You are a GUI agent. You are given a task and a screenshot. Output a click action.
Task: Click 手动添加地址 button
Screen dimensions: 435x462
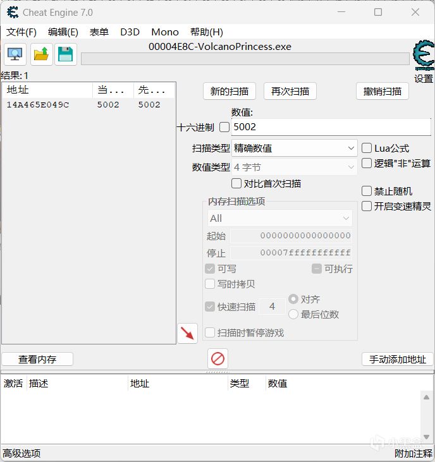[398, 359]
